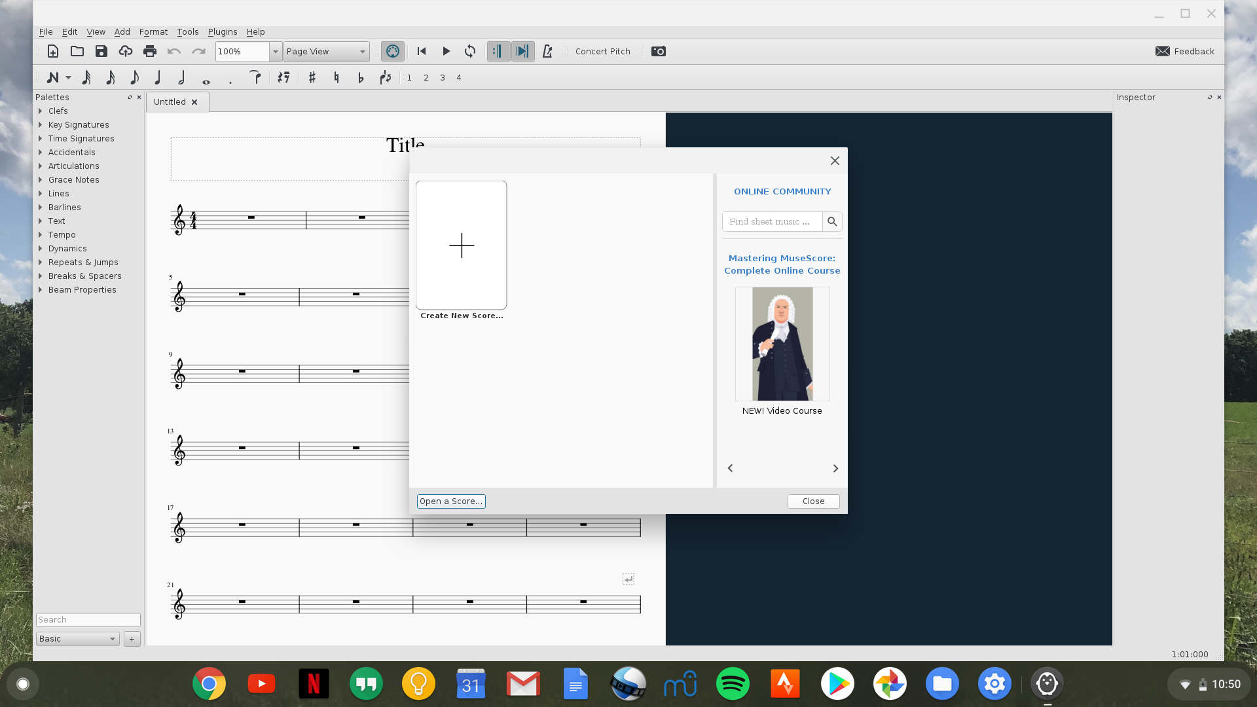Rewind playback to the beginning

421,51
